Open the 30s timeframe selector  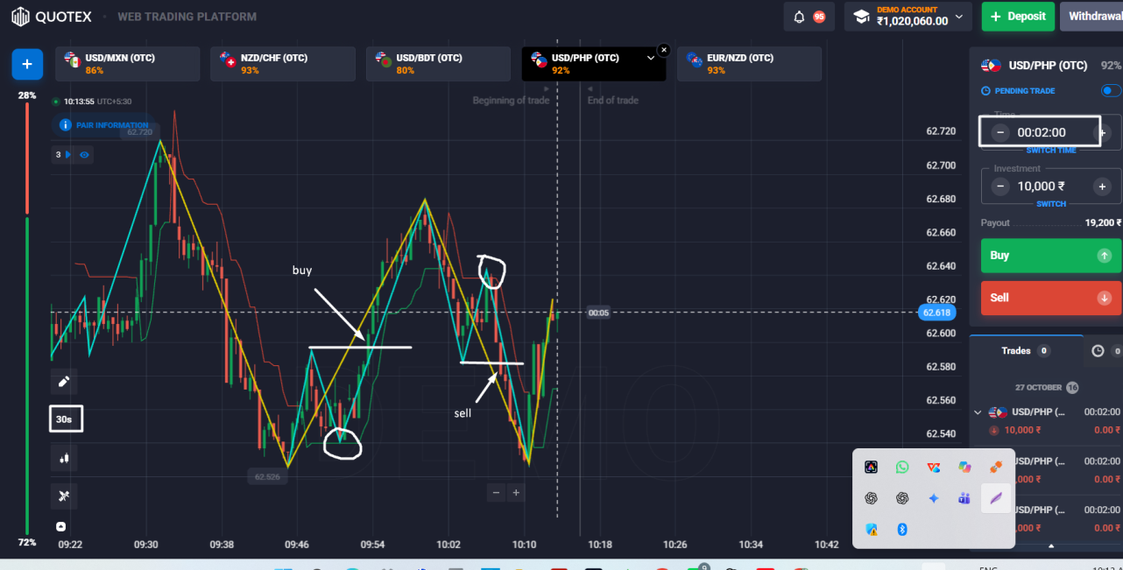click(x=65, y=419)
